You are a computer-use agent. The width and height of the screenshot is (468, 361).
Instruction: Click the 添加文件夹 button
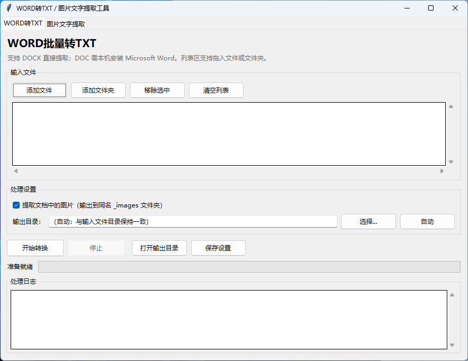click(x=98, y=90)
